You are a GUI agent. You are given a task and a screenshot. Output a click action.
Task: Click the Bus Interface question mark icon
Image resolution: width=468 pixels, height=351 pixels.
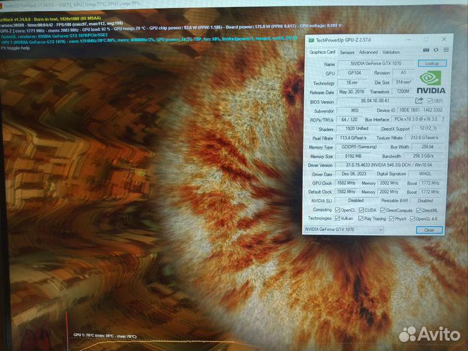point(443,119)
